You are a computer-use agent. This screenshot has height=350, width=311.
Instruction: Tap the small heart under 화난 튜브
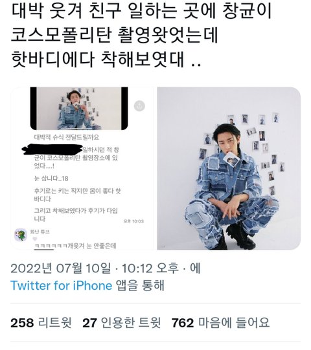tap(35, 239)
